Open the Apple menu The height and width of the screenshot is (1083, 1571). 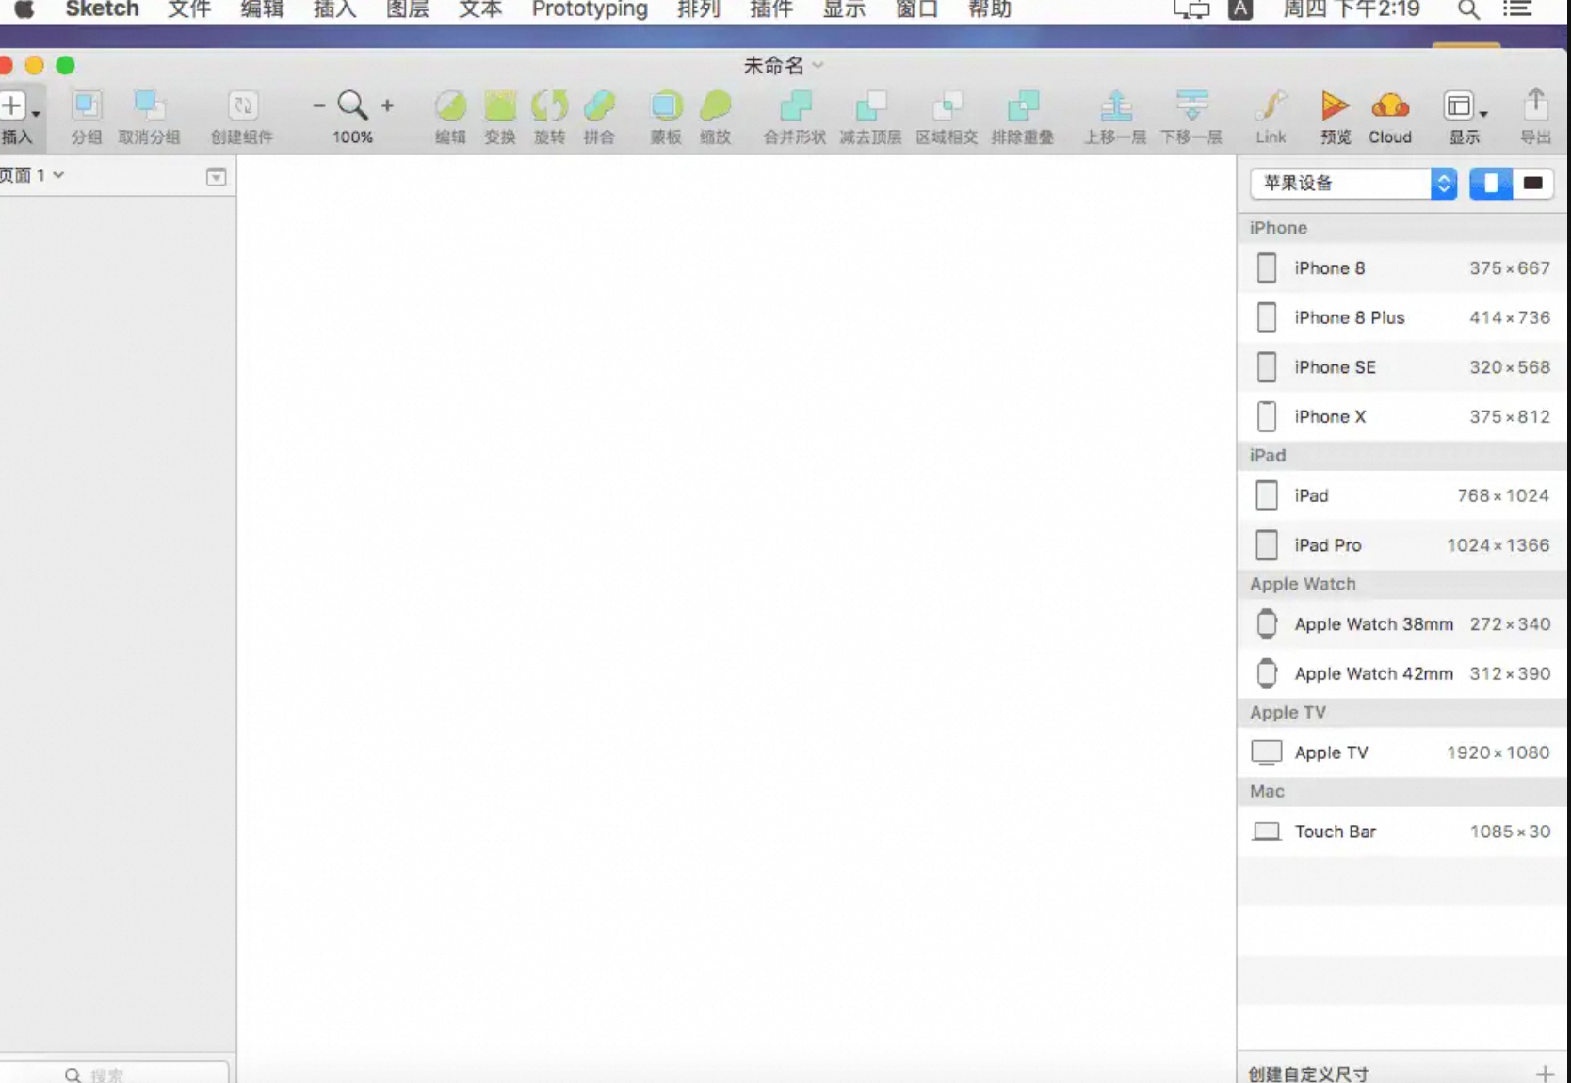pyautogui.click(x=24, y=9)
